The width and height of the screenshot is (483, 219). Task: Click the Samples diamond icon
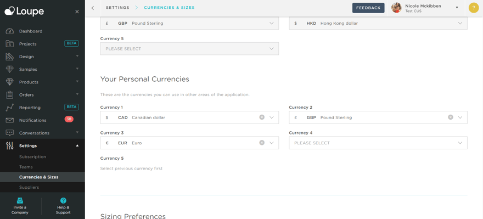point(10,69)
